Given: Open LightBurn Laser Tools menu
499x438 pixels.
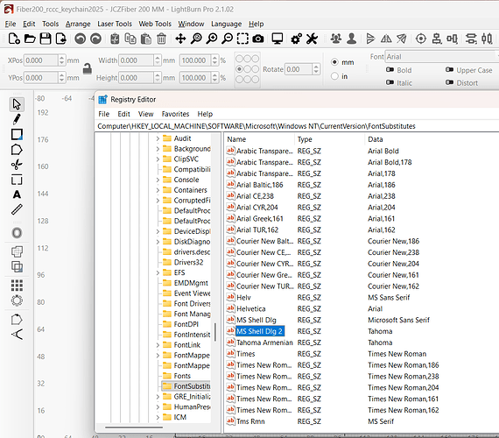Looking at the screenshot, I should (x=115, y=24).
